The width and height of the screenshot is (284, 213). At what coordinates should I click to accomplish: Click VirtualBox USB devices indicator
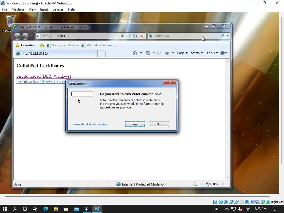click(236, 202)
